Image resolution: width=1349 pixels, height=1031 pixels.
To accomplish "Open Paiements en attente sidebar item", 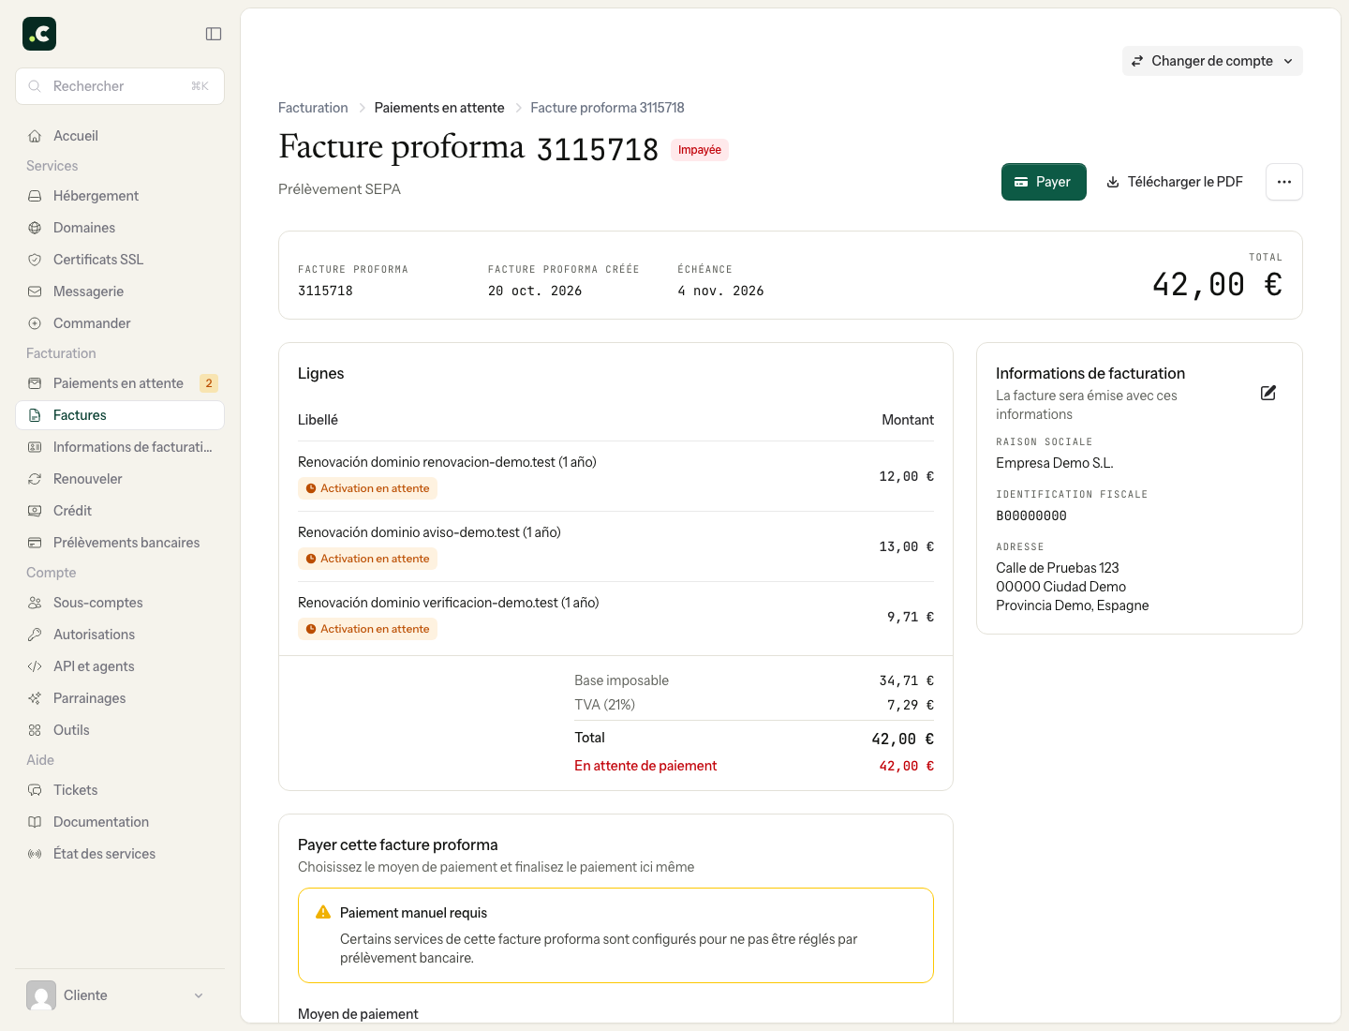I will click(120, 383).
